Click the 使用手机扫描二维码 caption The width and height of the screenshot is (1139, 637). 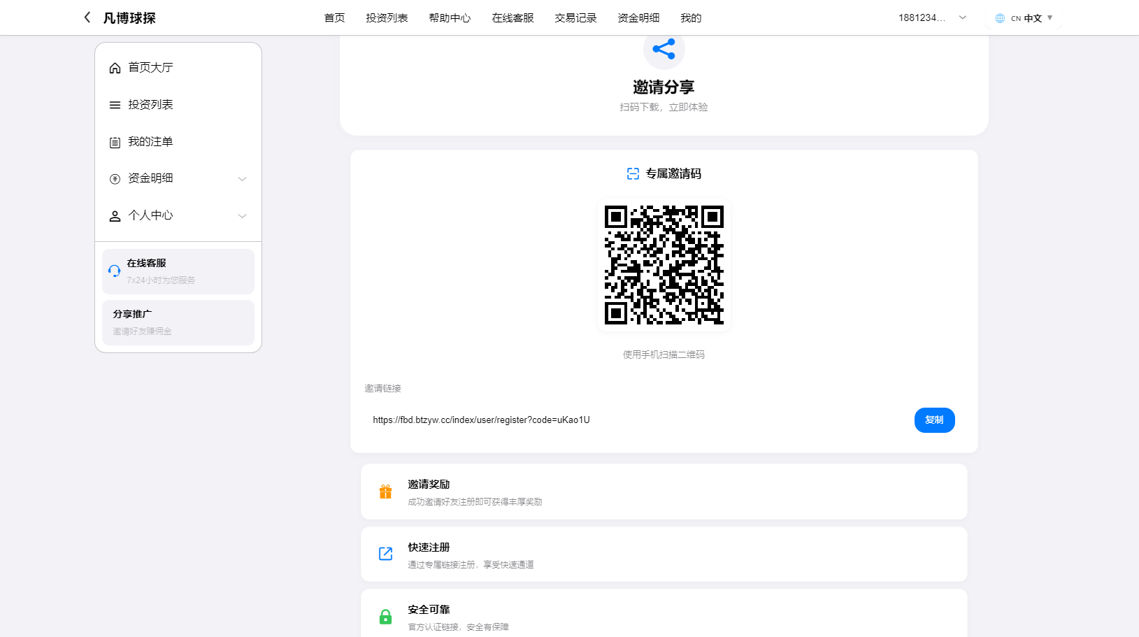[664, 355]
